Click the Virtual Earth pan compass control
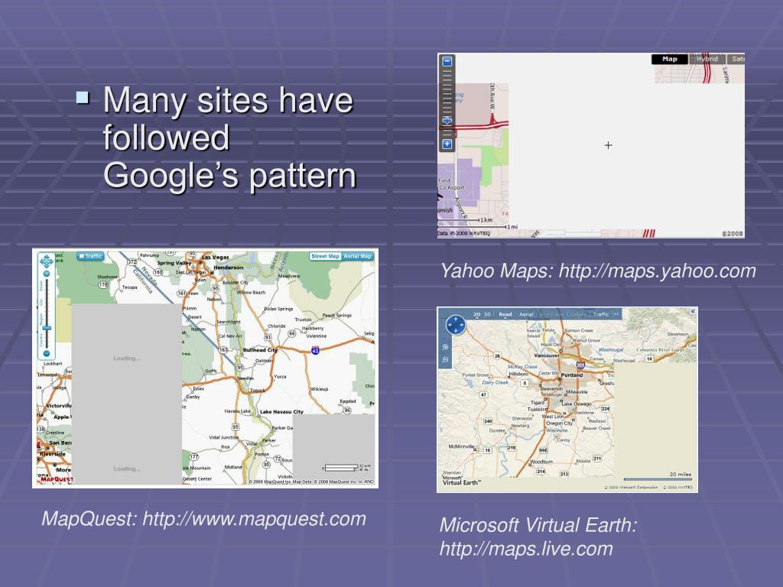 pyautogui.click(x=456, y=324)
